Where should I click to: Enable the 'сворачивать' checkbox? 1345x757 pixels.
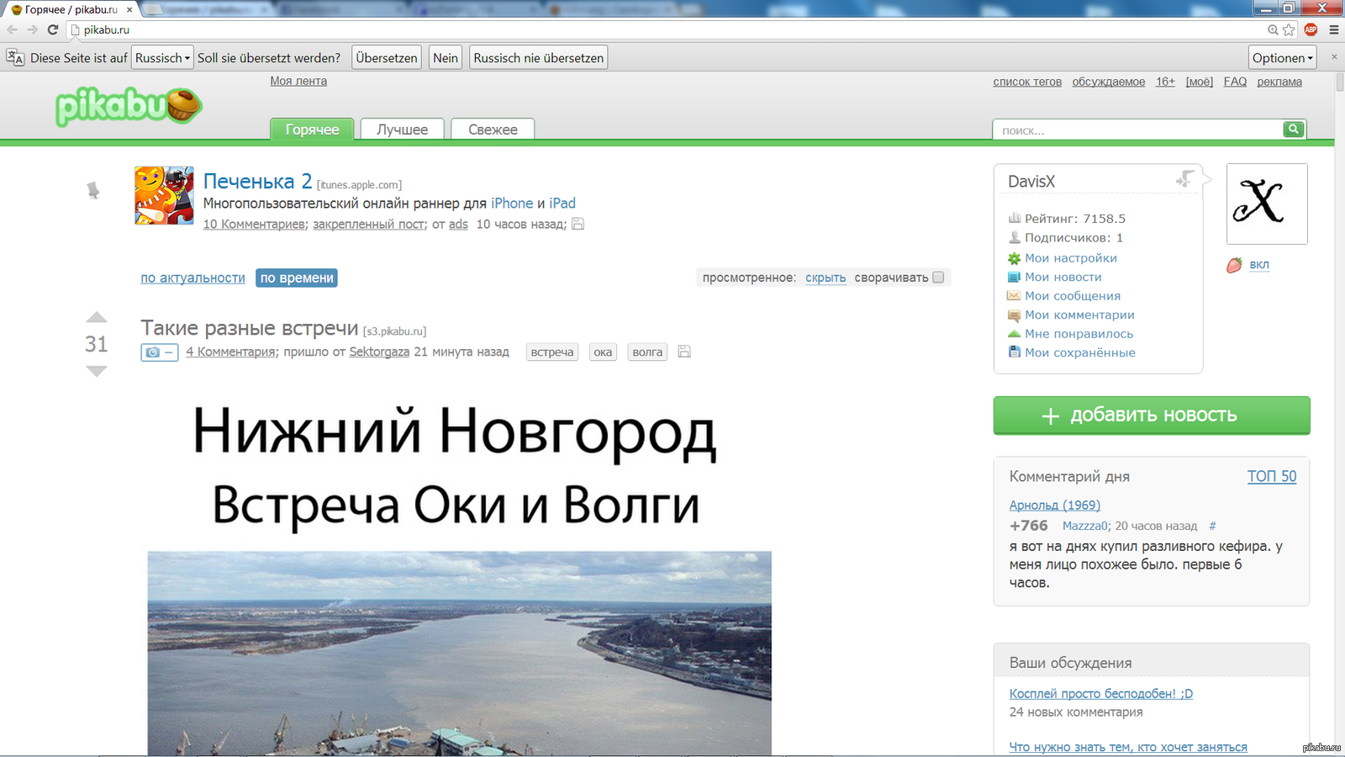pos(938,278)
